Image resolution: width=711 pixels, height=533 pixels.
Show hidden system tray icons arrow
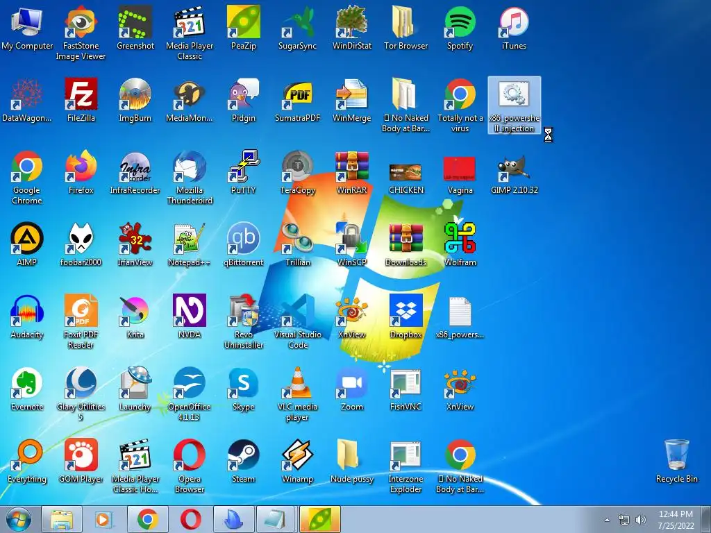607,520
